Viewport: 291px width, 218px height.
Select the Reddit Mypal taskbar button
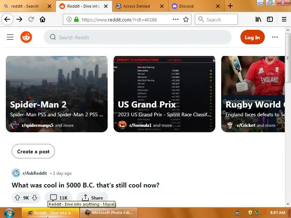(51, 213)
